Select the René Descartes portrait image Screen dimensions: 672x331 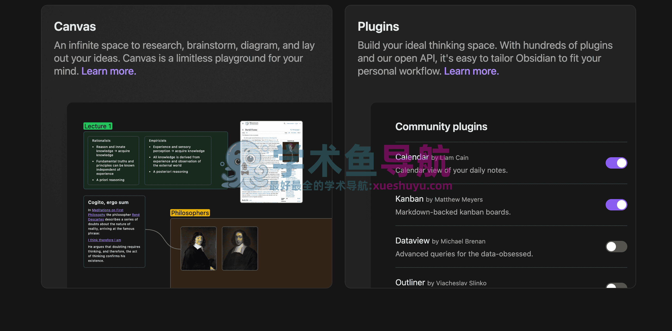click(199, 248)
